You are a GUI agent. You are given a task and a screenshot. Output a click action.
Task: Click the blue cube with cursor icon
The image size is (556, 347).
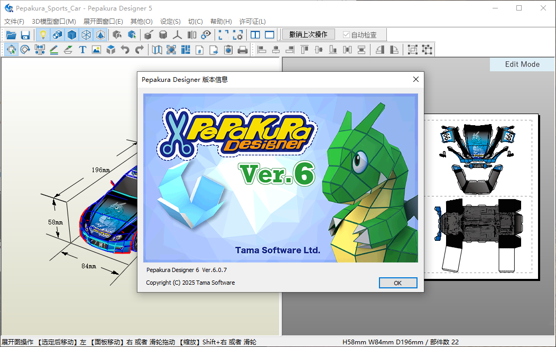132,35
